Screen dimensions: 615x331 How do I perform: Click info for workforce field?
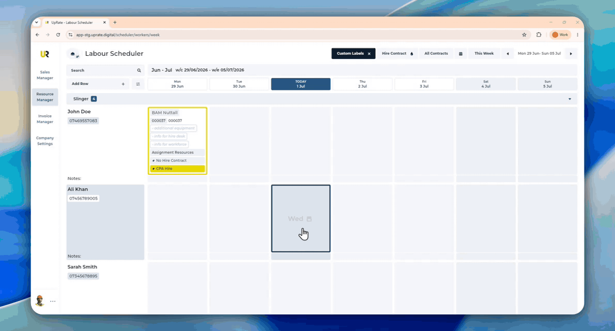[170, 144]
